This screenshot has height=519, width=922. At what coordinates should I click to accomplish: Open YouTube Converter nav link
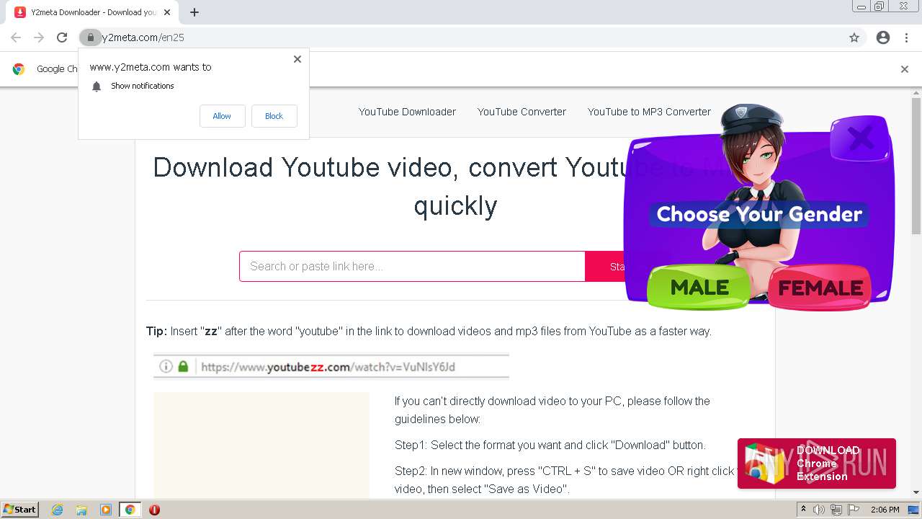522,112
